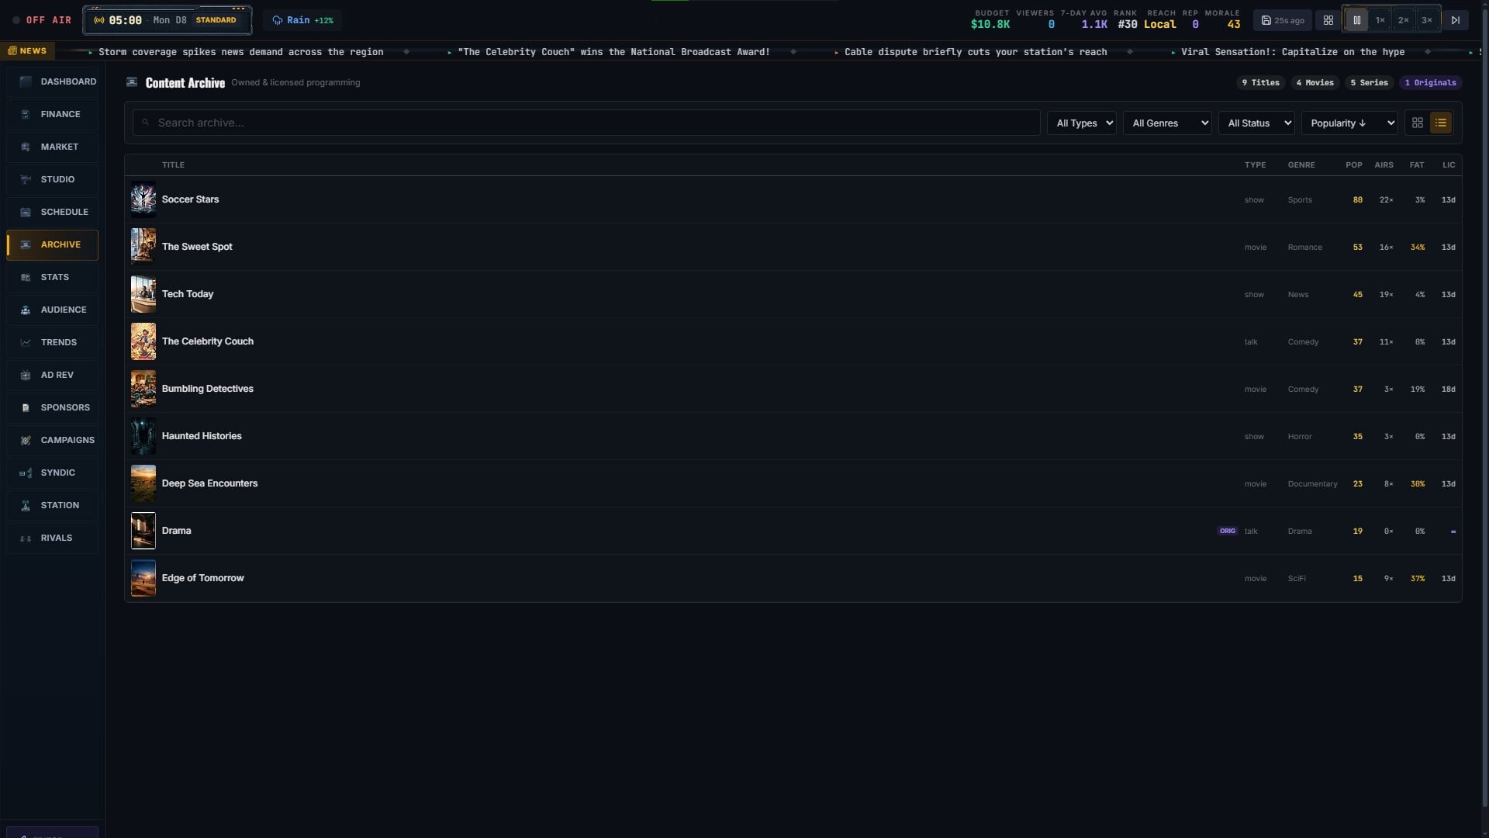
Task: Click the Stats sidebar icon
Action: [x=26, y=277]
